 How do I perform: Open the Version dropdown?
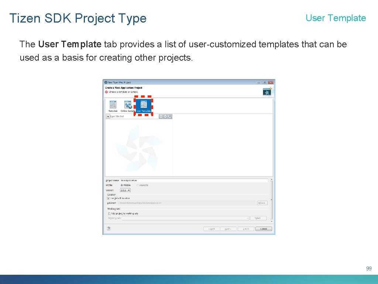(125, 190)
